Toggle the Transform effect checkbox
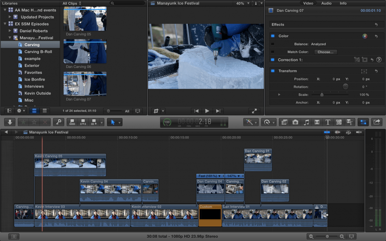 pos(273,71)
